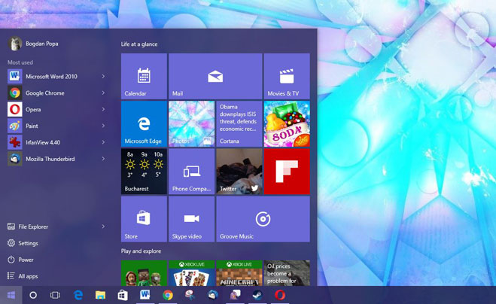The width and height of the screenshot is (496, 304).
Task: Launch Google Chrome from Most used list
Action: pos(57,93)
